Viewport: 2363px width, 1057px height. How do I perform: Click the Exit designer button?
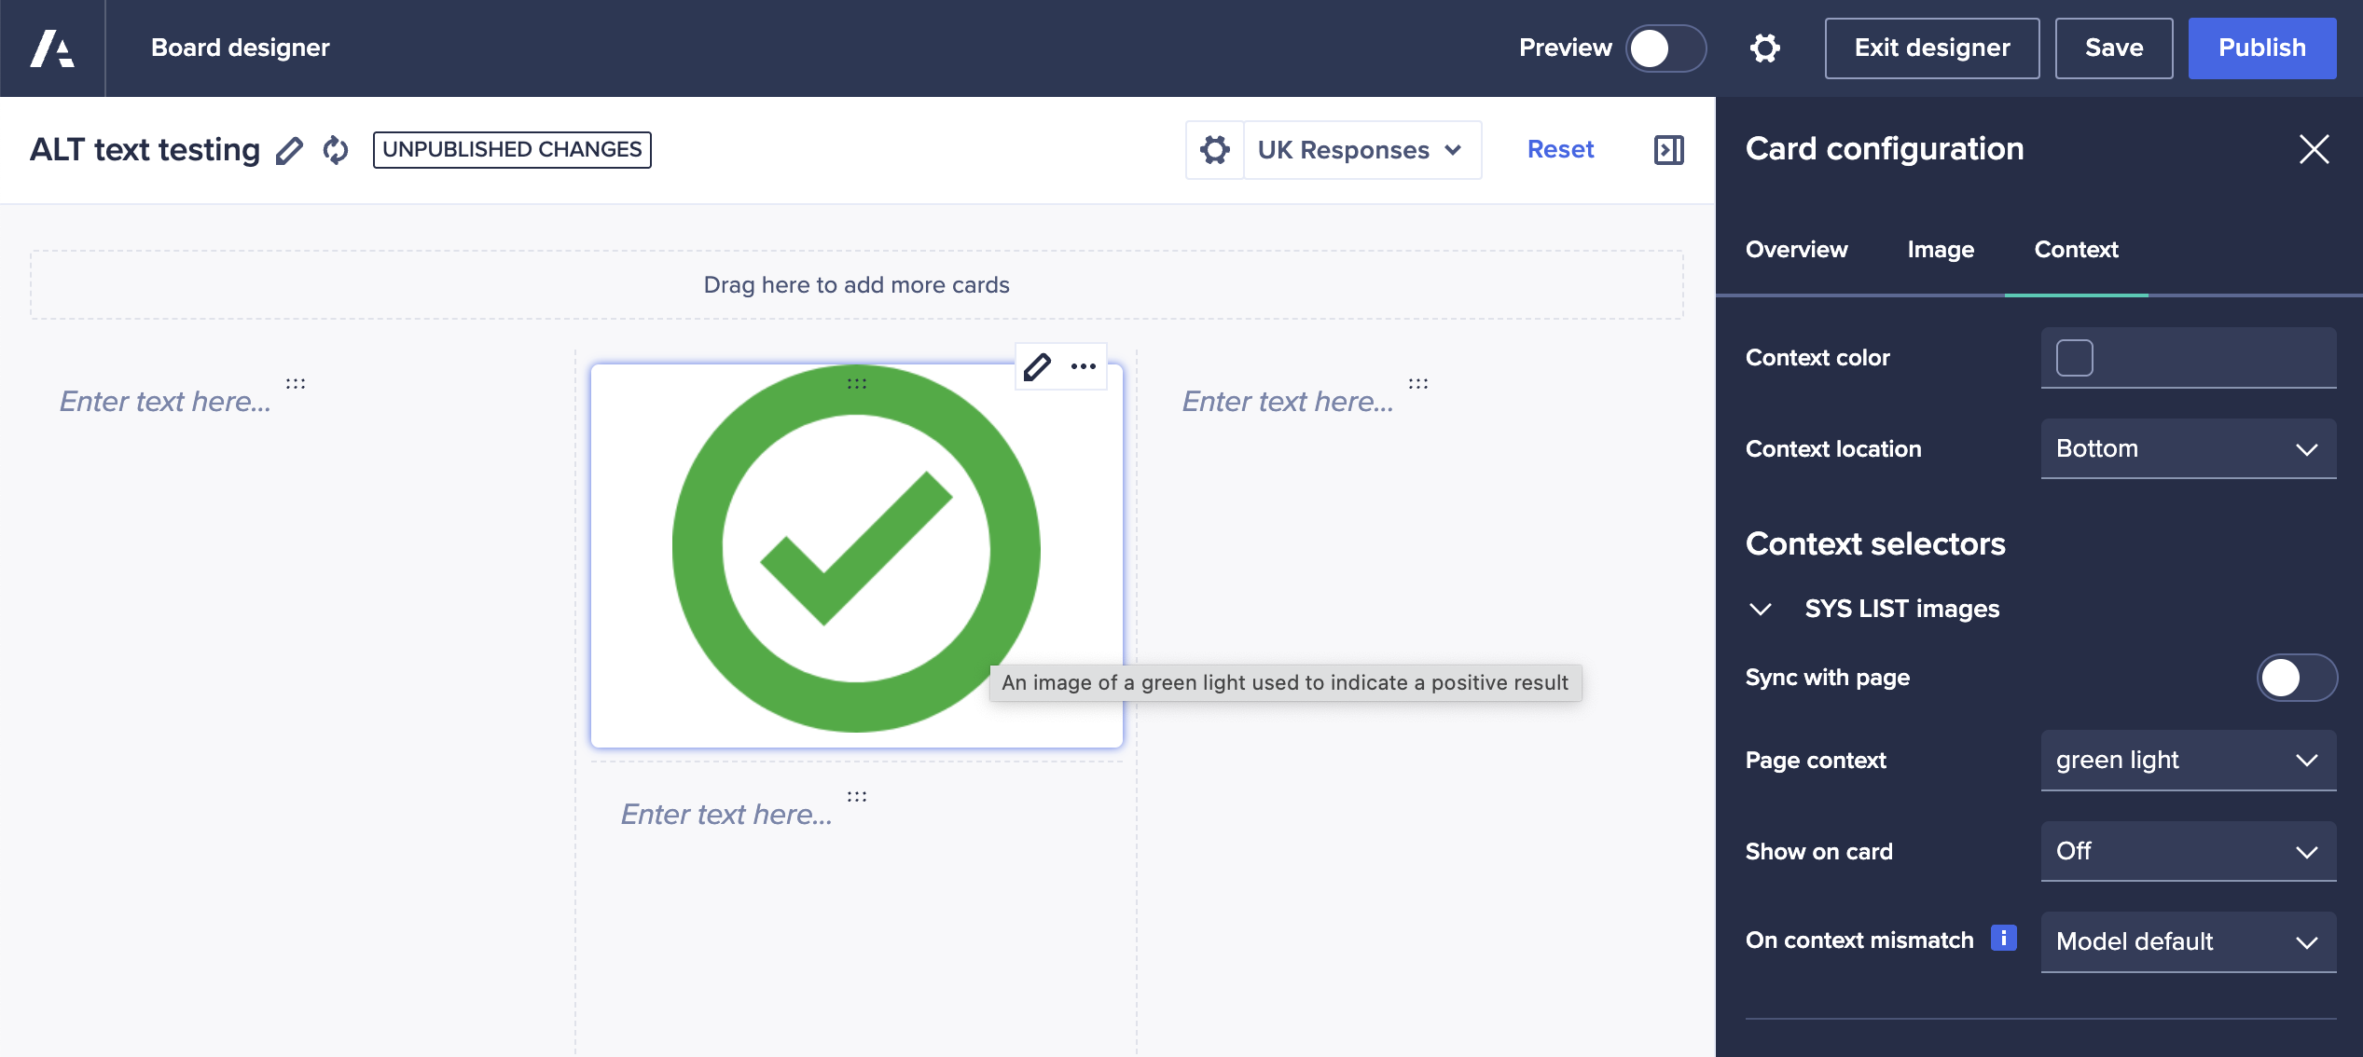point(1931,48)
